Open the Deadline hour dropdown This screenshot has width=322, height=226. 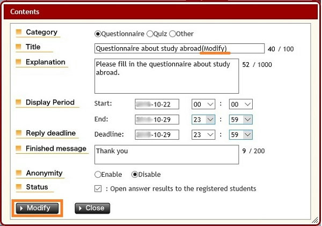(203, 134)
